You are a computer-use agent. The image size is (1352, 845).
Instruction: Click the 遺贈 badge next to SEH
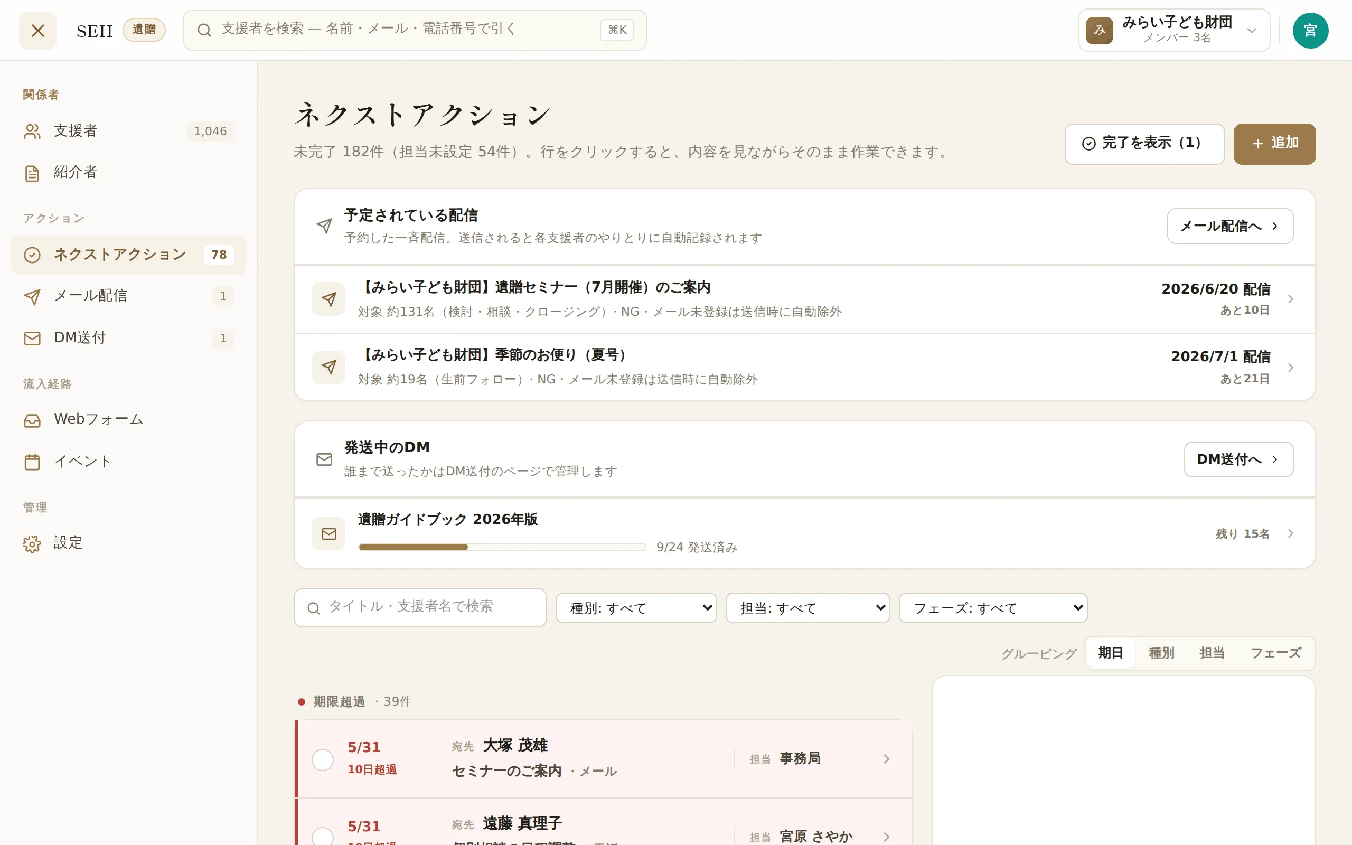pyautogui.click(x=144, y=30)
